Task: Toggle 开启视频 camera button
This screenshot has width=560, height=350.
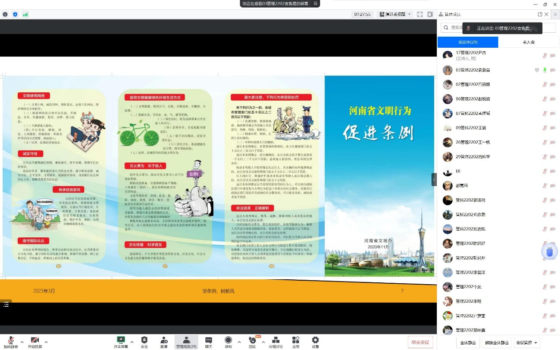Action: click(x=34, y=342)
